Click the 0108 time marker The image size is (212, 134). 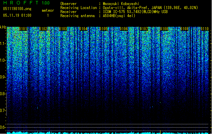click(x=164, y=29)
